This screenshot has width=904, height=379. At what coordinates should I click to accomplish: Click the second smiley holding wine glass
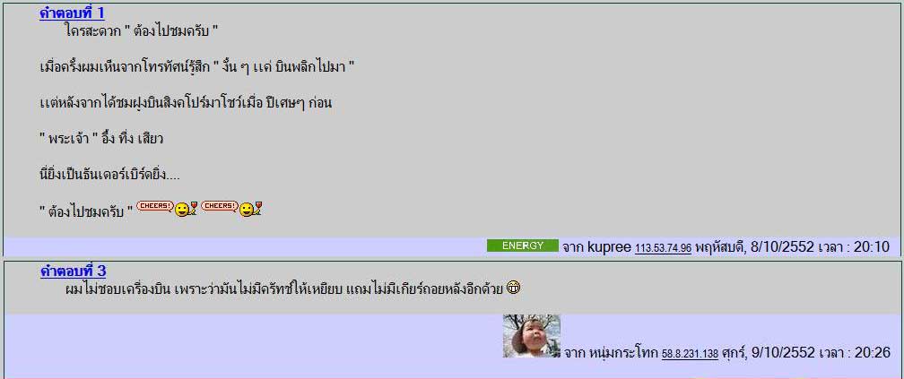251,209
